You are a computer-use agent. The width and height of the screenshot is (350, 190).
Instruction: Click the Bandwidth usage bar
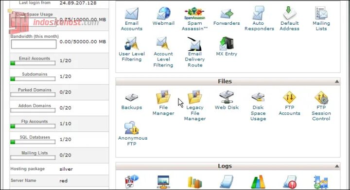pos(34,44)
